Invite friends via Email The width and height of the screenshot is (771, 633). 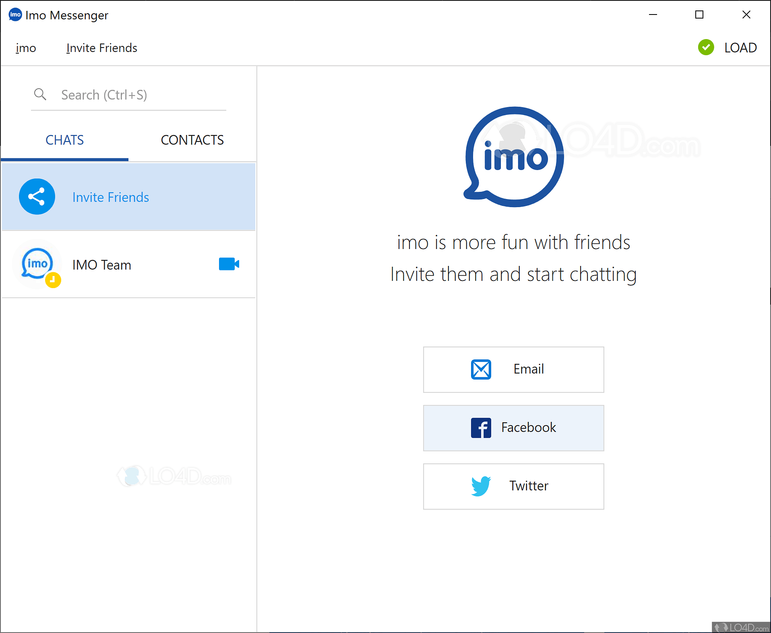tap(513, 369)
